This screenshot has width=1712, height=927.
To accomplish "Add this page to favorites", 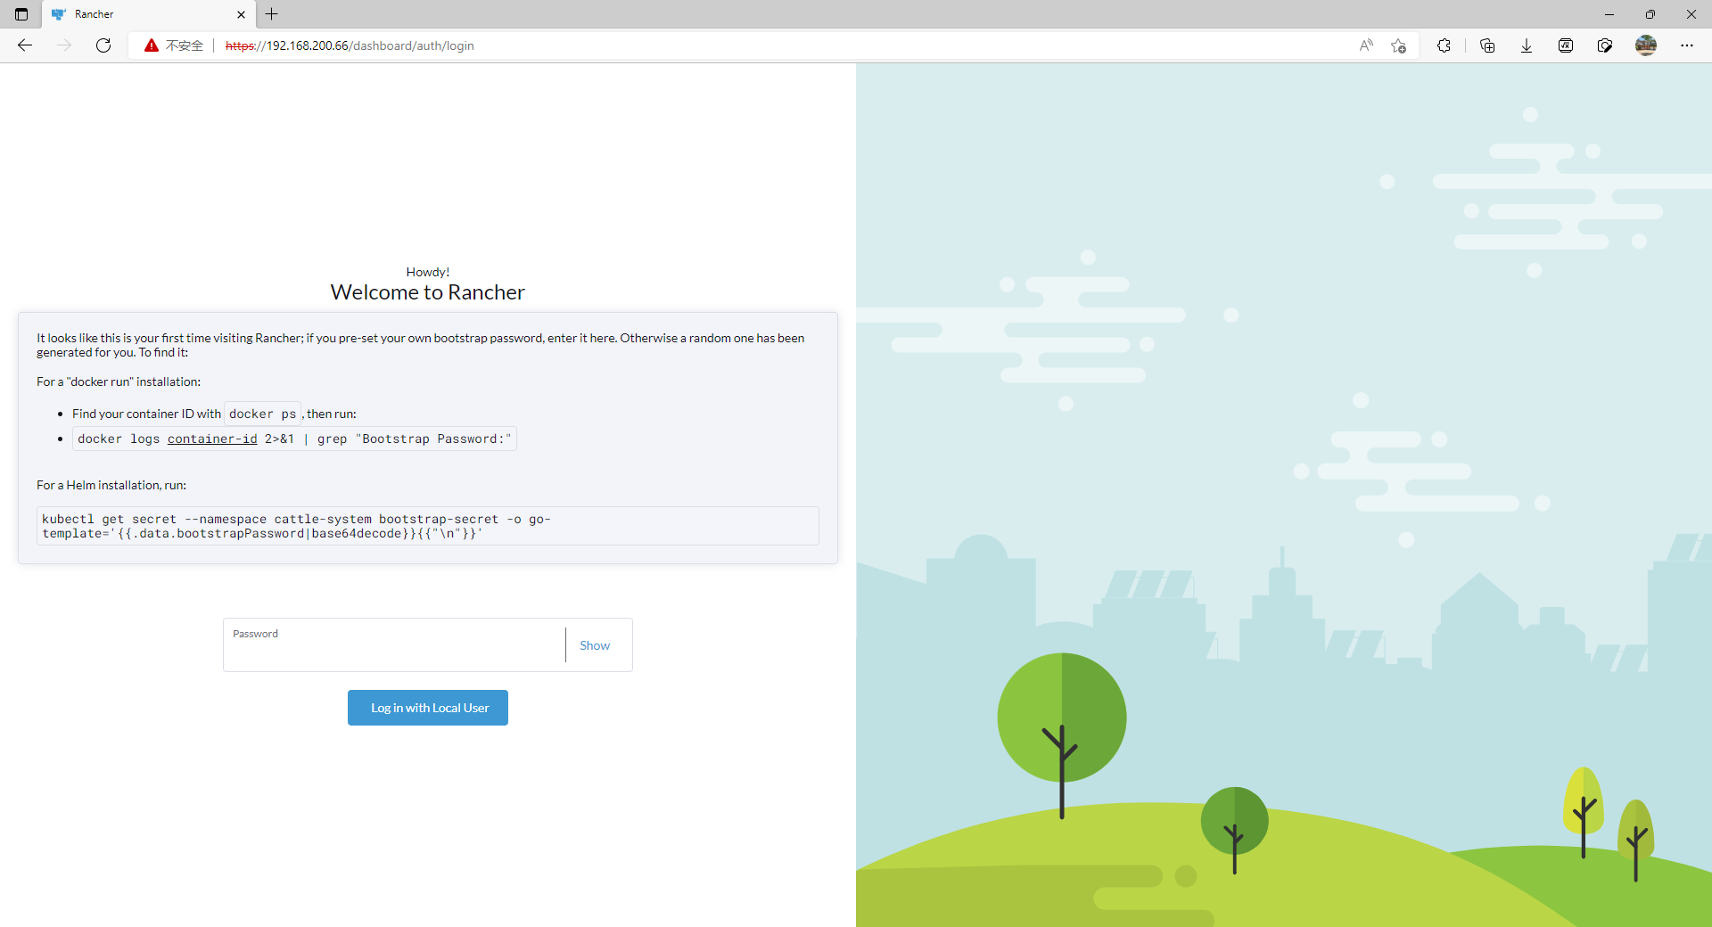I will pos(1398,45).
